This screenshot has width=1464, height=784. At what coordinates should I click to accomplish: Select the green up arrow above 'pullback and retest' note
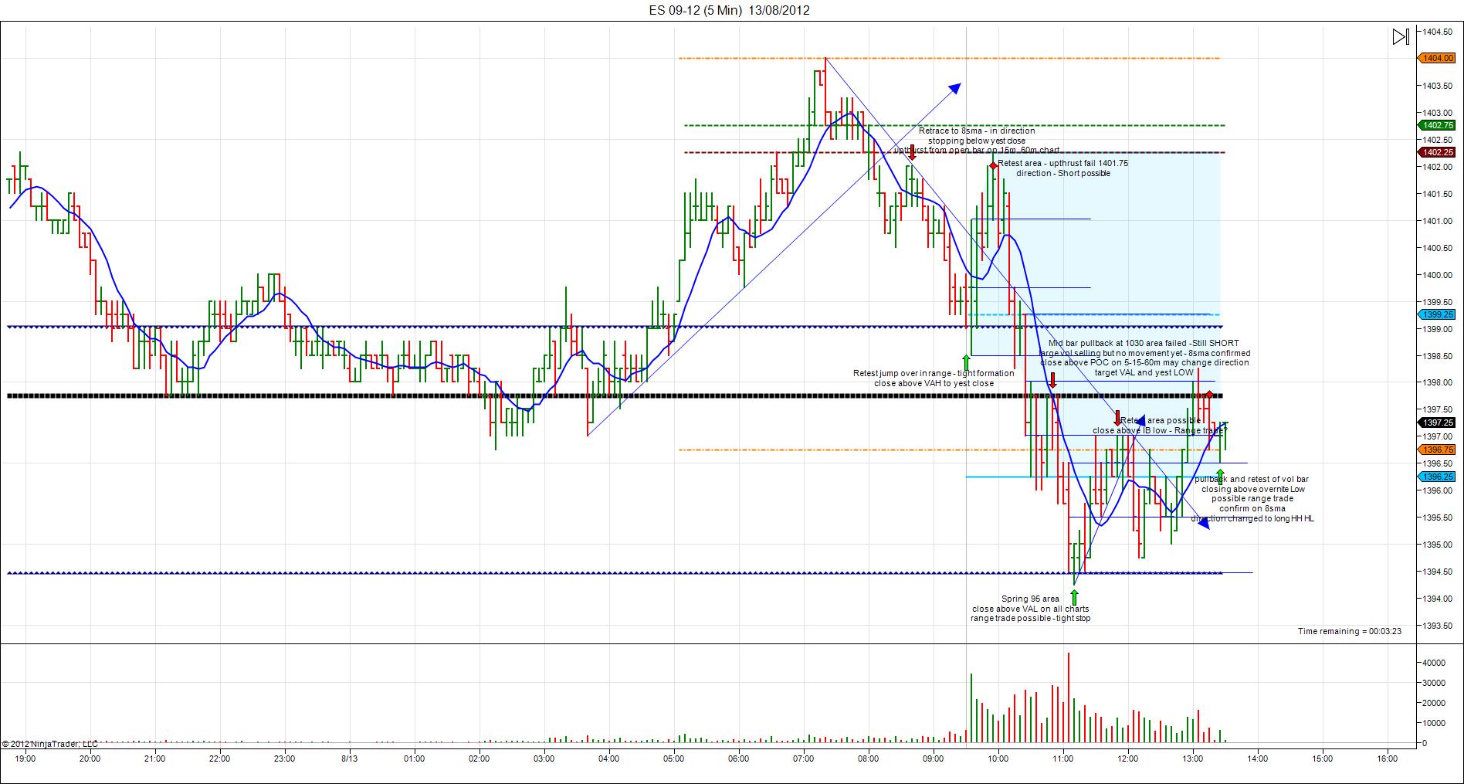(x=1220, y=477)
